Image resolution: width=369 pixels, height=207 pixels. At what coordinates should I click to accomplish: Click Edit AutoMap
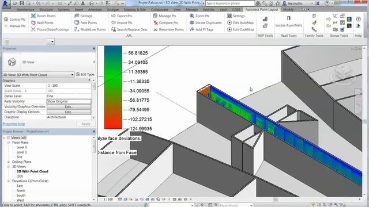[240, 22]
